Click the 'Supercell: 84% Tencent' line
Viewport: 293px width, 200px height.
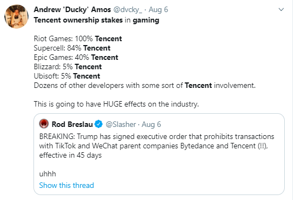point(72,48)
